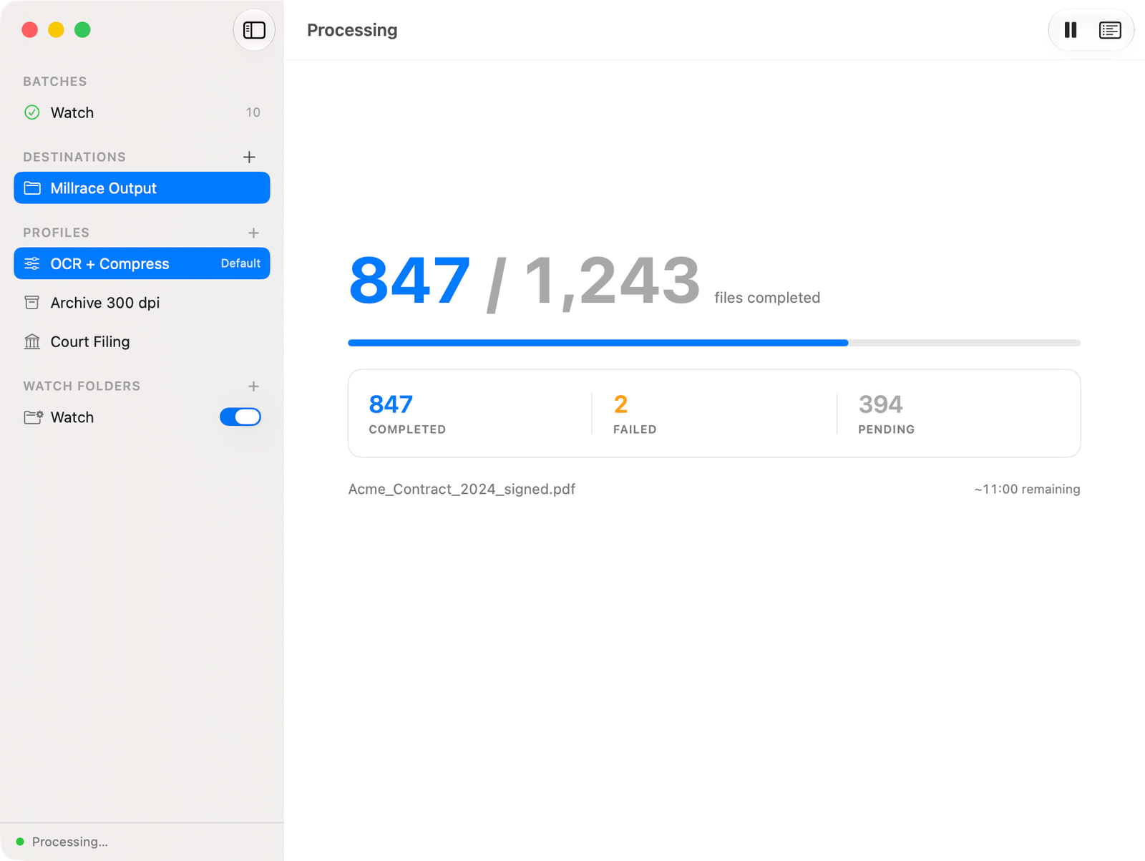Click the batch count 10
This screenshot has height=861, width=1145.
click(x=253, y=112)
